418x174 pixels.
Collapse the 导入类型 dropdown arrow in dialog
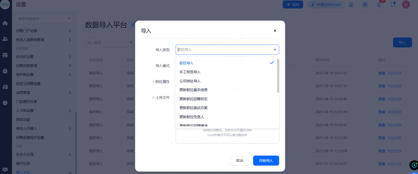pyautogui.click(x=274, y=50)
